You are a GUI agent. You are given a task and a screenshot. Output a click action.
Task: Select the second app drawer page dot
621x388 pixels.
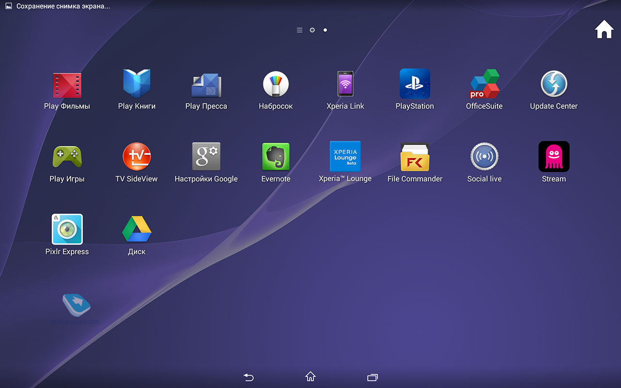click(x=325, y=30)
